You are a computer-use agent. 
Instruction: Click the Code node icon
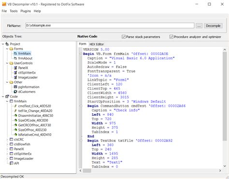tap(7, 97)
